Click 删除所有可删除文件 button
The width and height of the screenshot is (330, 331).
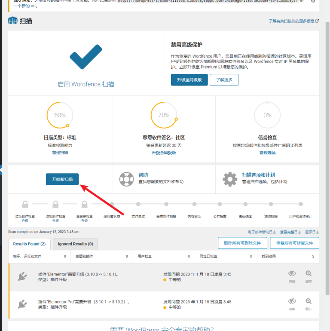pyautogui.click(x=242, y=243)
